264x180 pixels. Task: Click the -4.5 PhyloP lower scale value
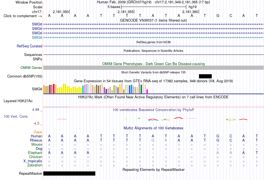click(36, 124)
